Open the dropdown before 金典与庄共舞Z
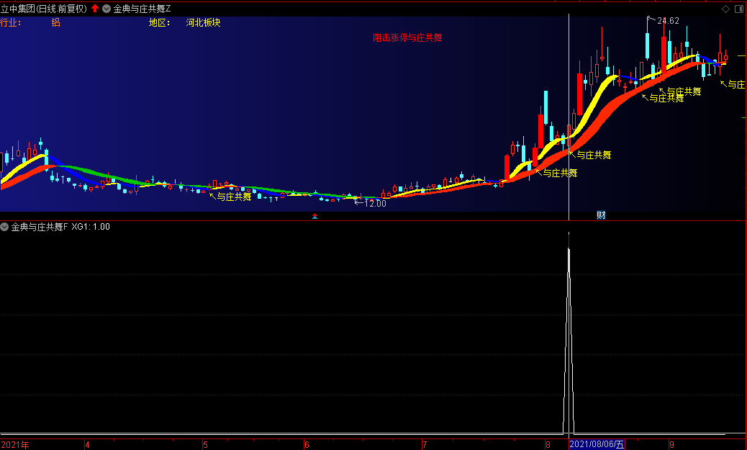747x450 pixels. coord(107,9)
